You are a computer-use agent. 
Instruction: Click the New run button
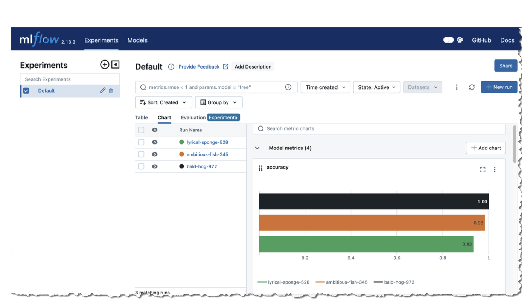click(499, 87)
